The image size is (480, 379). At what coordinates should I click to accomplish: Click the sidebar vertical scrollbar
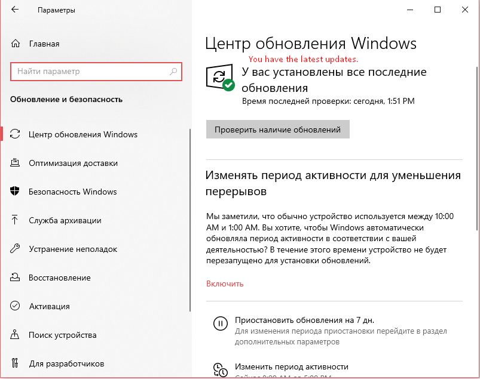coord(190,220)
